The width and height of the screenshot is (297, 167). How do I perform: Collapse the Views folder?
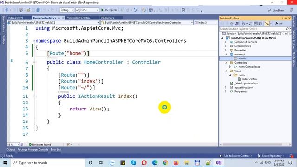click(226, 71)
